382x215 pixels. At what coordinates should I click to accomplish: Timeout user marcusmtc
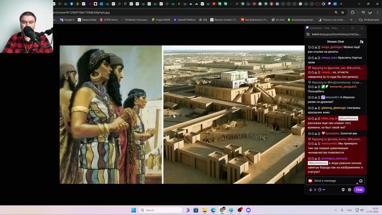click(x=312, y=144)
